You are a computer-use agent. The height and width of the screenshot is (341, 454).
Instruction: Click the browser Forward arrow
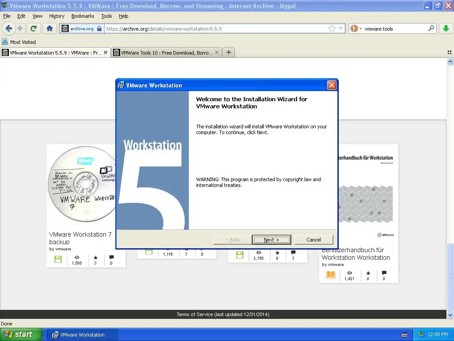[x=20, y=28]
